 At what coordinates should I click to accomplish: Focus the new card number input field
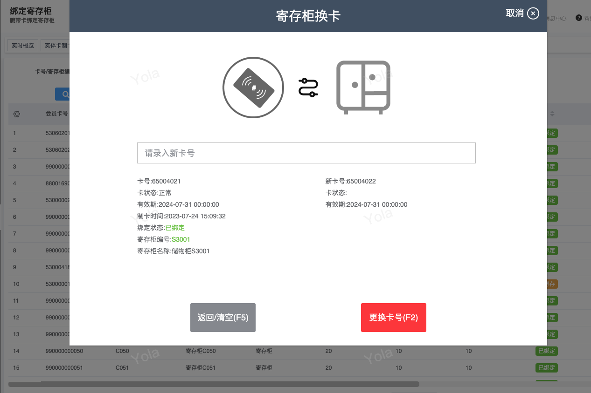tap(306, 153)
